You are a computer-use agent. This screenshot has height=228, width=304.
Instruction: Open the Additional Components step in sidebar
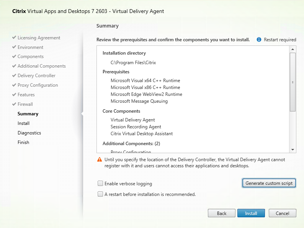pyautogui.click(x=42, y=66)
